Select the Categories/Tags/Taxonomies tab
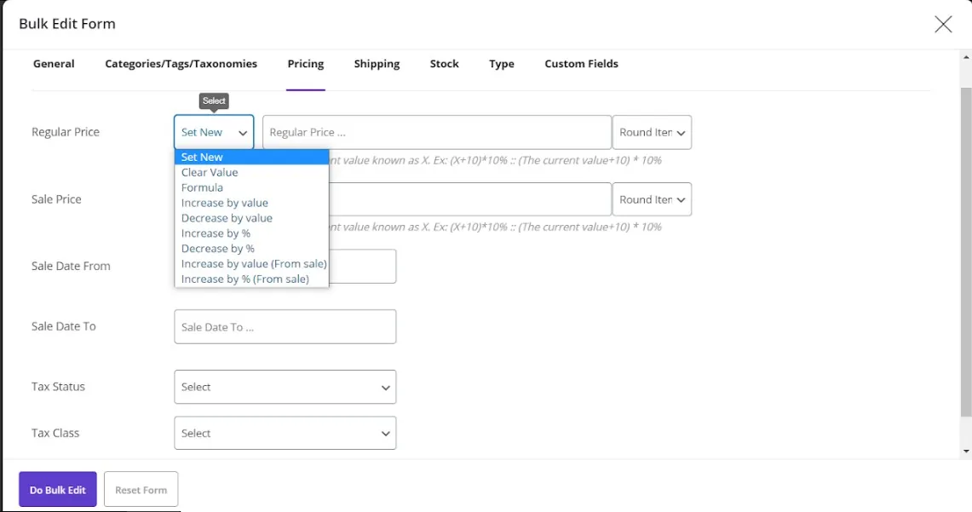This screenshot has height=512, width=972. 181,63
